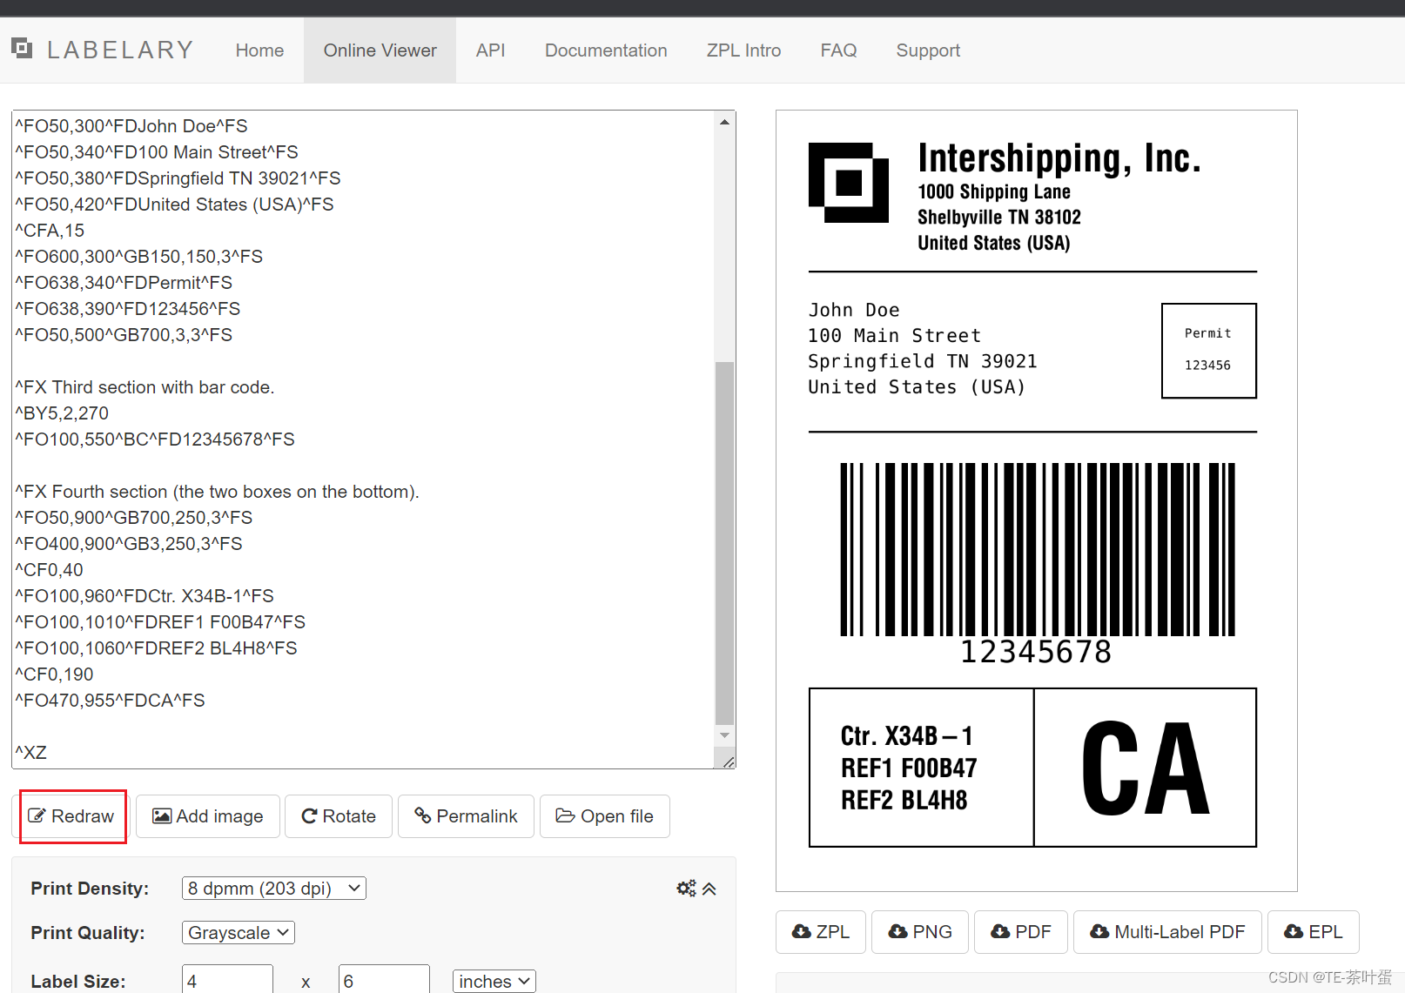Create a Permalink for this label
The image size is (1405, 993).
click(x=466, y=816)
